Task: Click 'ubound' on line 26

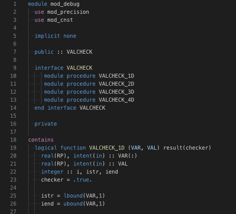Action: point(73,204)
